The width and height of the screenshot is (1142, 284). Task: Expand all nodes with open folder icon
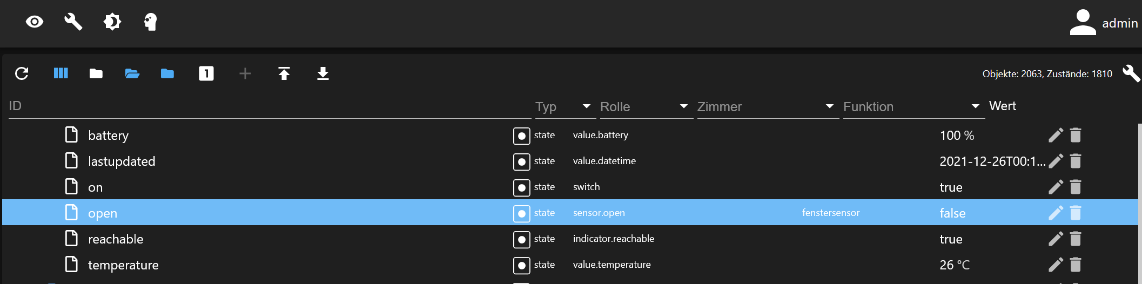(x=132, y=73)
